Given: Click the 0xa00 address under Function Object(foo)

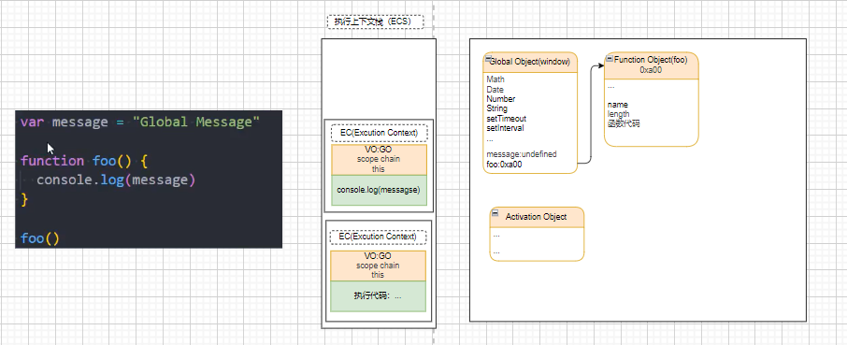Looking at the screenshot, I should [651, 69].
